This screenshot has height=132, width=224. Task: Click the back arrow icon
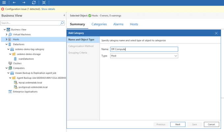(x=14, y=2)
